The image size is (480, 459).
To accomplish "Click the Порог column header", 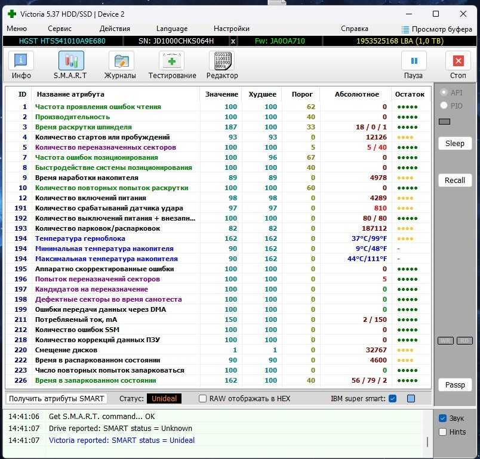I will [302, 94].
